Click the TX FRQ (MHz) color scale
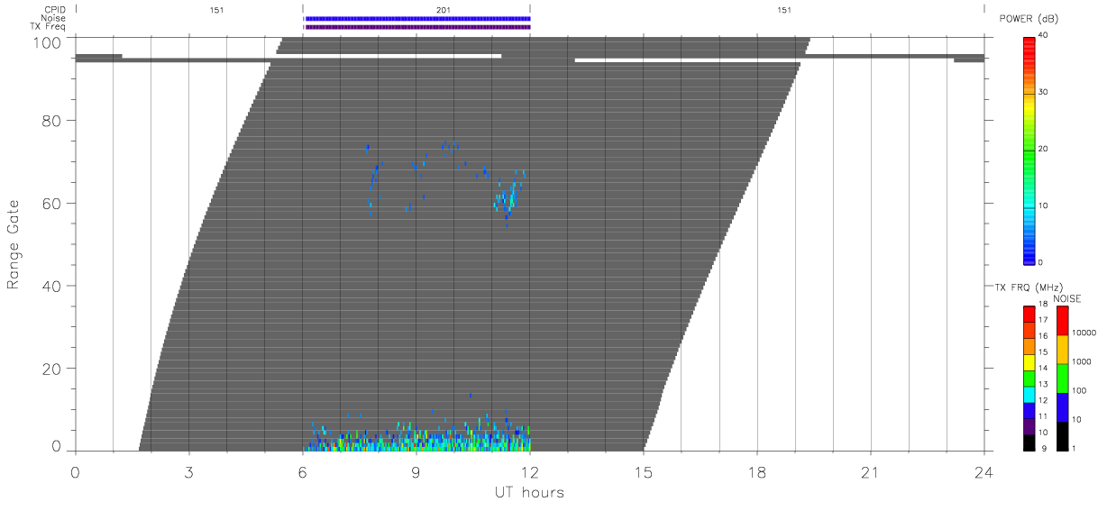Image resolution: width=1107 pixels, height=511 pixels. (1029, 379)
